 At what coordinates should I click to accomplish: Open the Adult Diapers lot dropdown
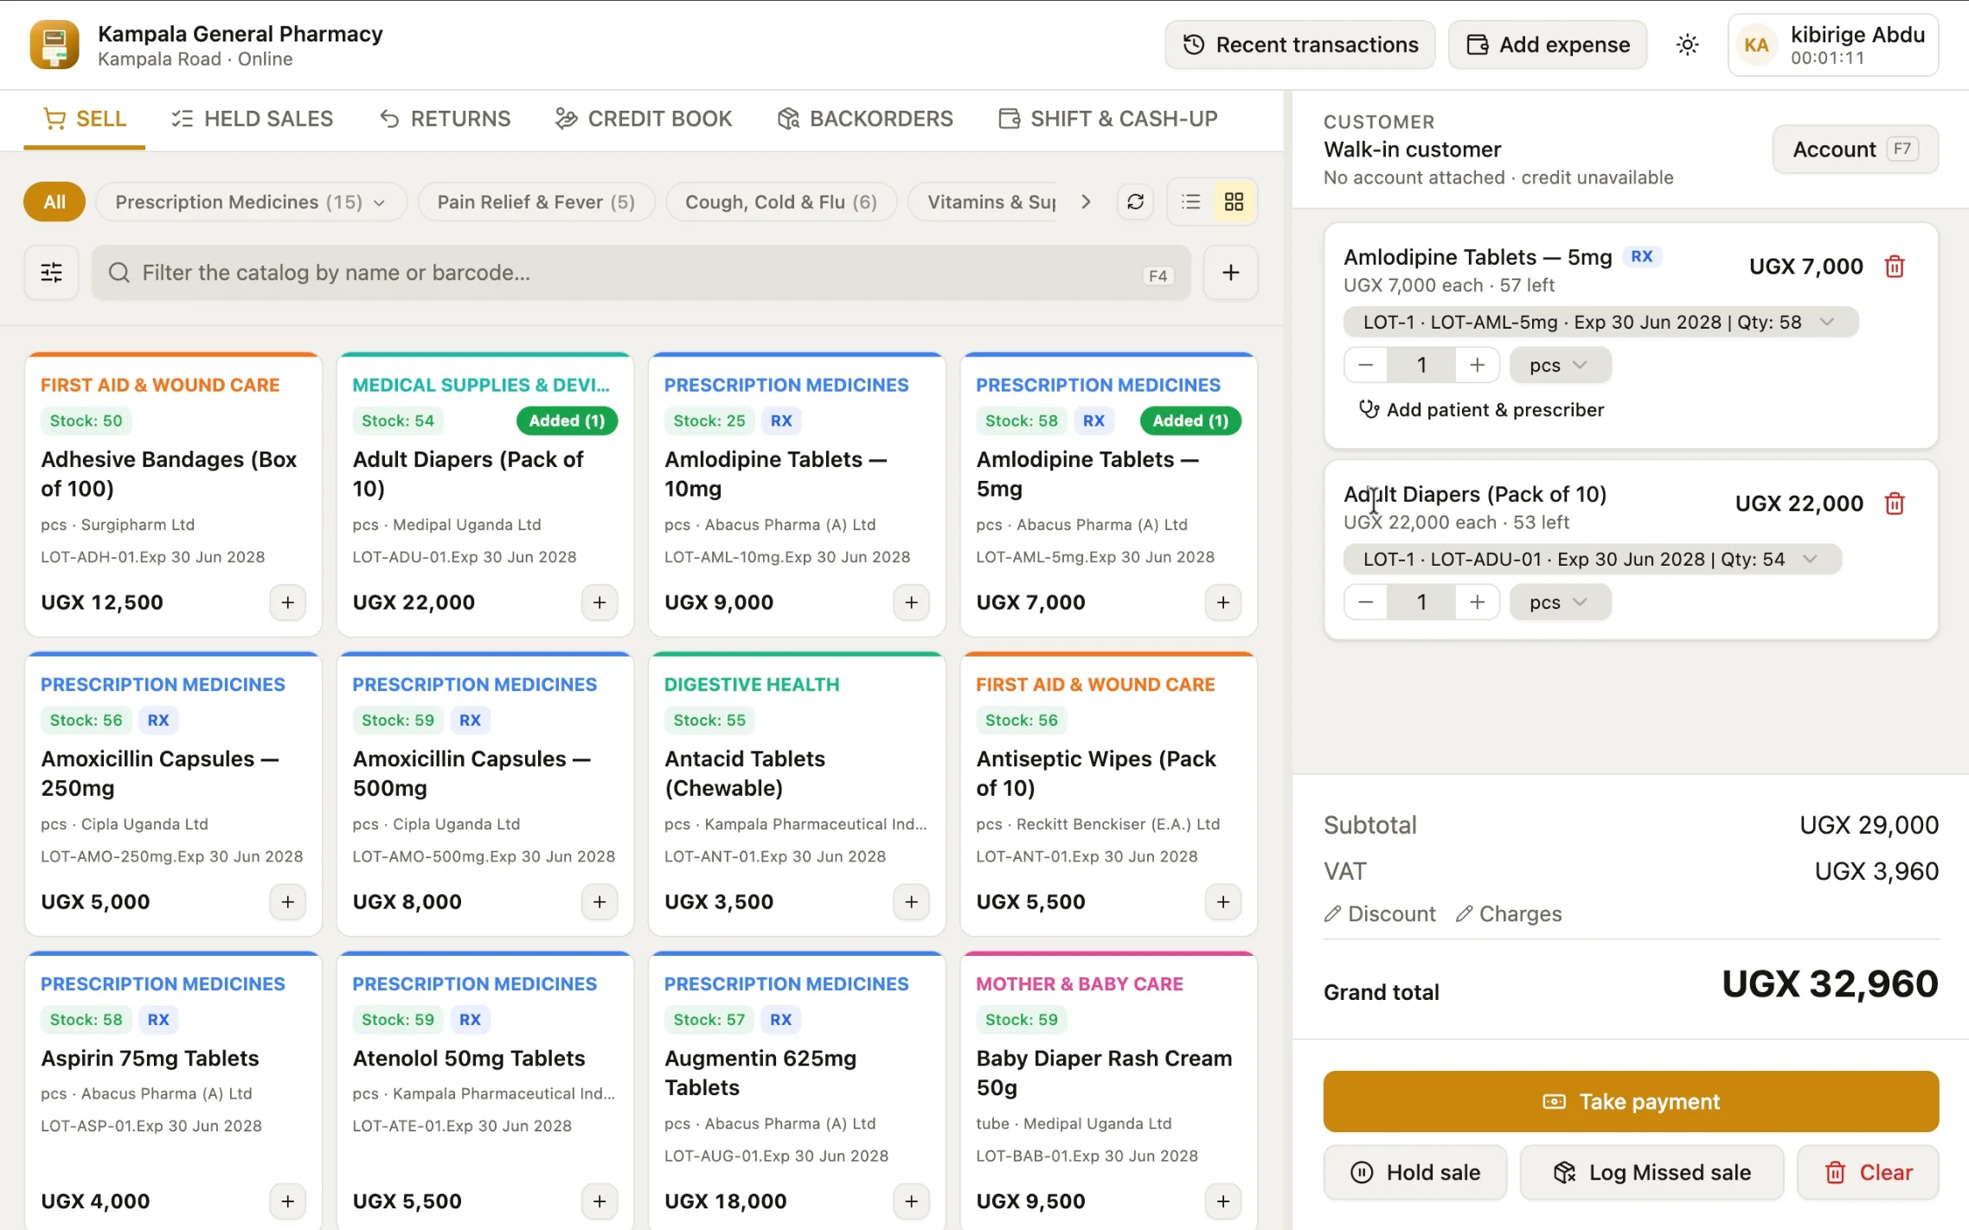[1592, 559]
